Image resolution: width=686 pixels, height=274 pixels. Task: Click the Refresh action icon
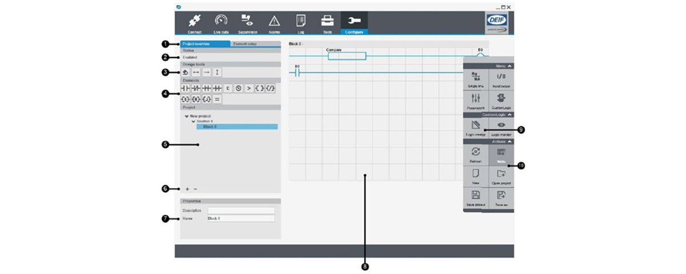(x=476, y=155)
